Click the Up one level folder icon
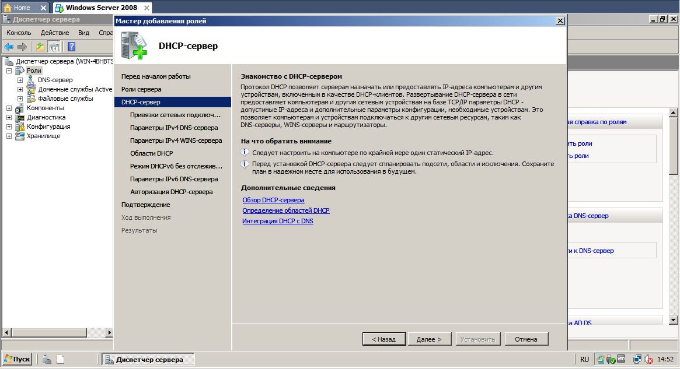The height and width of the screenshot is (369, 680). point(40,47)
